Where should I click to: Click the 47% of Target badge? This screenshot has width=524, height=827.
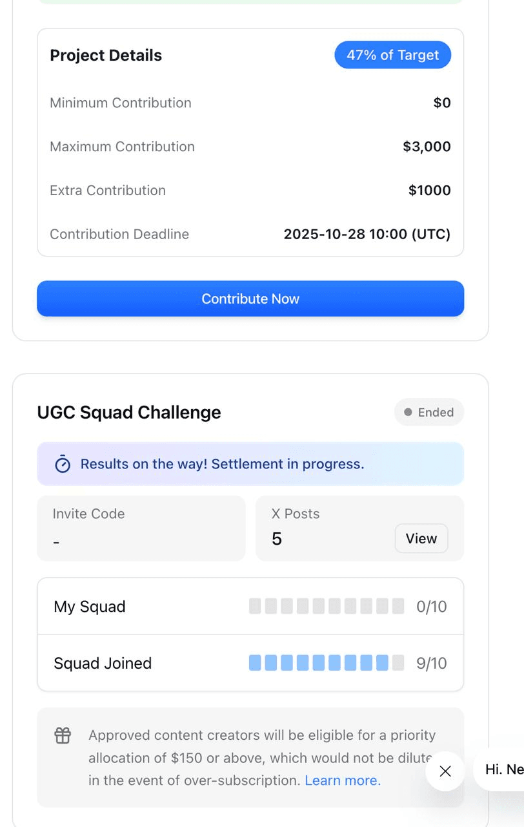tap(392, 56)
